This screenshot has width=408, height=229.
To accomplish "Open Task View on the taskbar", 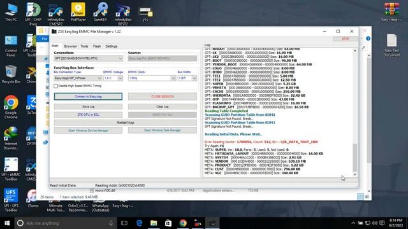I will pyautogui.click(x=124, y=223).
